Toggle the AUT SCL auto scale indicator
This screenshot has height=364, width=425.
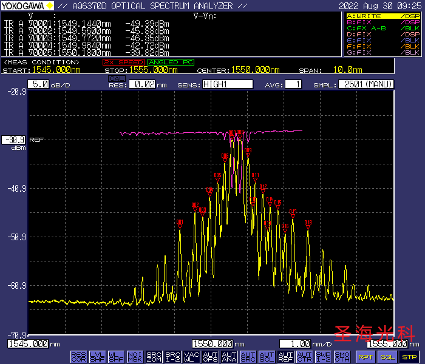click(x=267, y=357)
